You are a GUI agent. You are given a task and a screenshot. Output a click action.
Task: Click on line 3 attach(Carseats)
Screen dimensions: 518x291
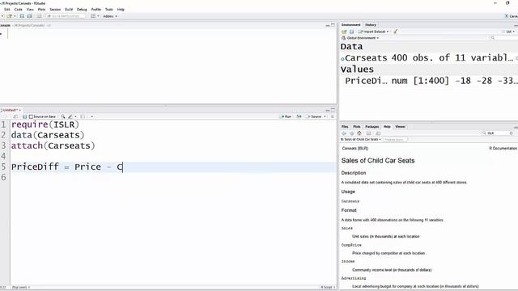(x=53, y=145)
